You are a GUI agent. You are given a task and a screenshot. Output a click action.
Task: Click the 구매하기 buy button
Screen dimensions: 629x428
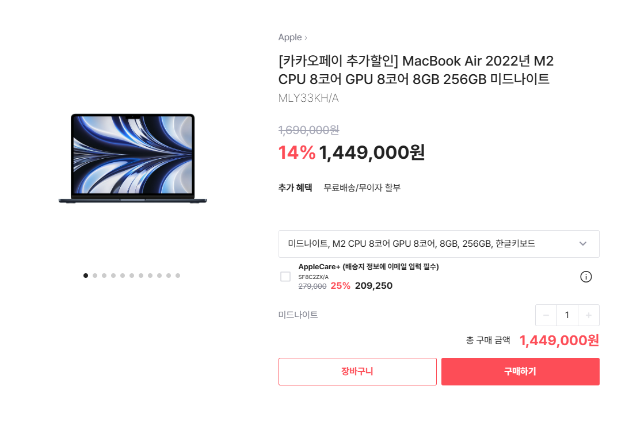click(x=520, y=372)
